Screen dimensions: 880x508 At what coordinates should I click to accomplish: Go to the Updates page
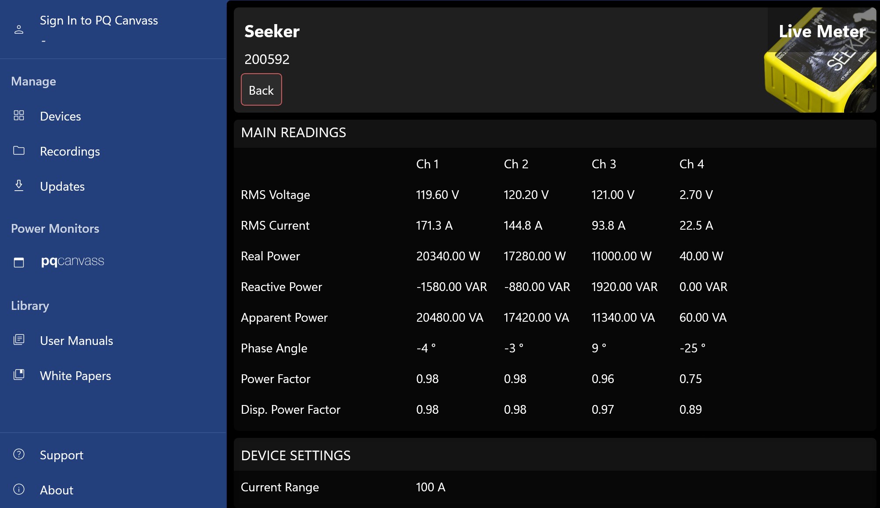tap(62, 187)
